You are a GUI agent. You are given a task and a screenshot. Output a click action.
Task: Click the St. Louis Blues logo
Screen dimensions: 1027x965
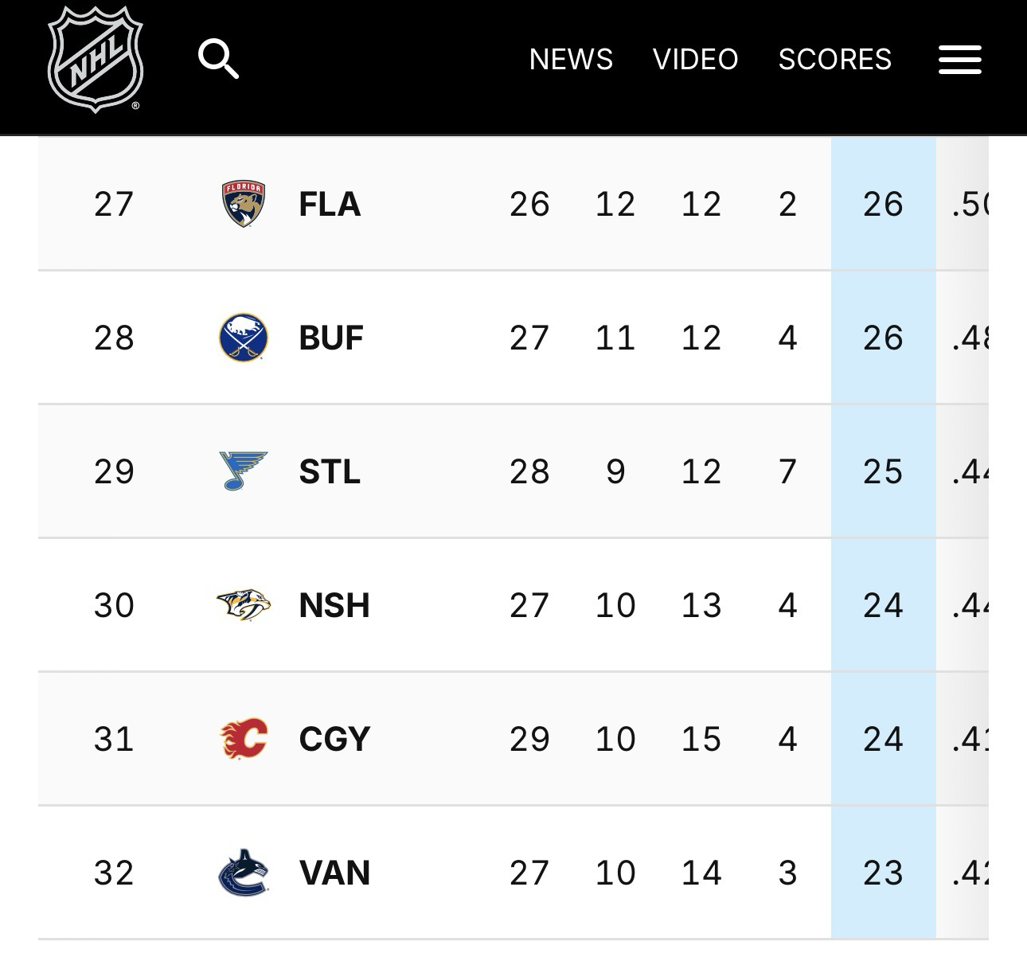click(243, 471)
